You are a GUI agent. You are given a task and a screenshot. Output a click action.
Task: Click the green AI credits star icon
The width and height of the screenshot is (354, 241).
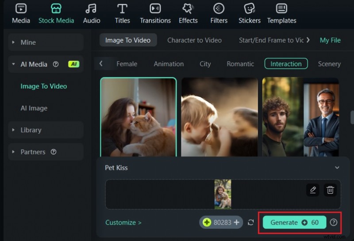pos(207,222)
